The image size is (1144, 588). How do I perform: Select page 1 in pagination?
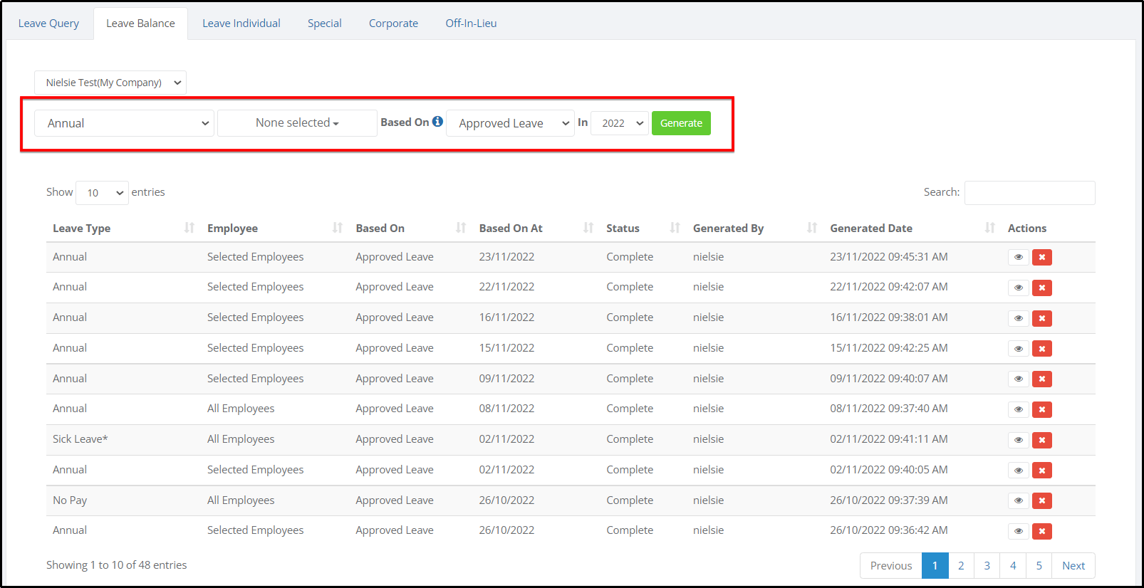[935, 566]
